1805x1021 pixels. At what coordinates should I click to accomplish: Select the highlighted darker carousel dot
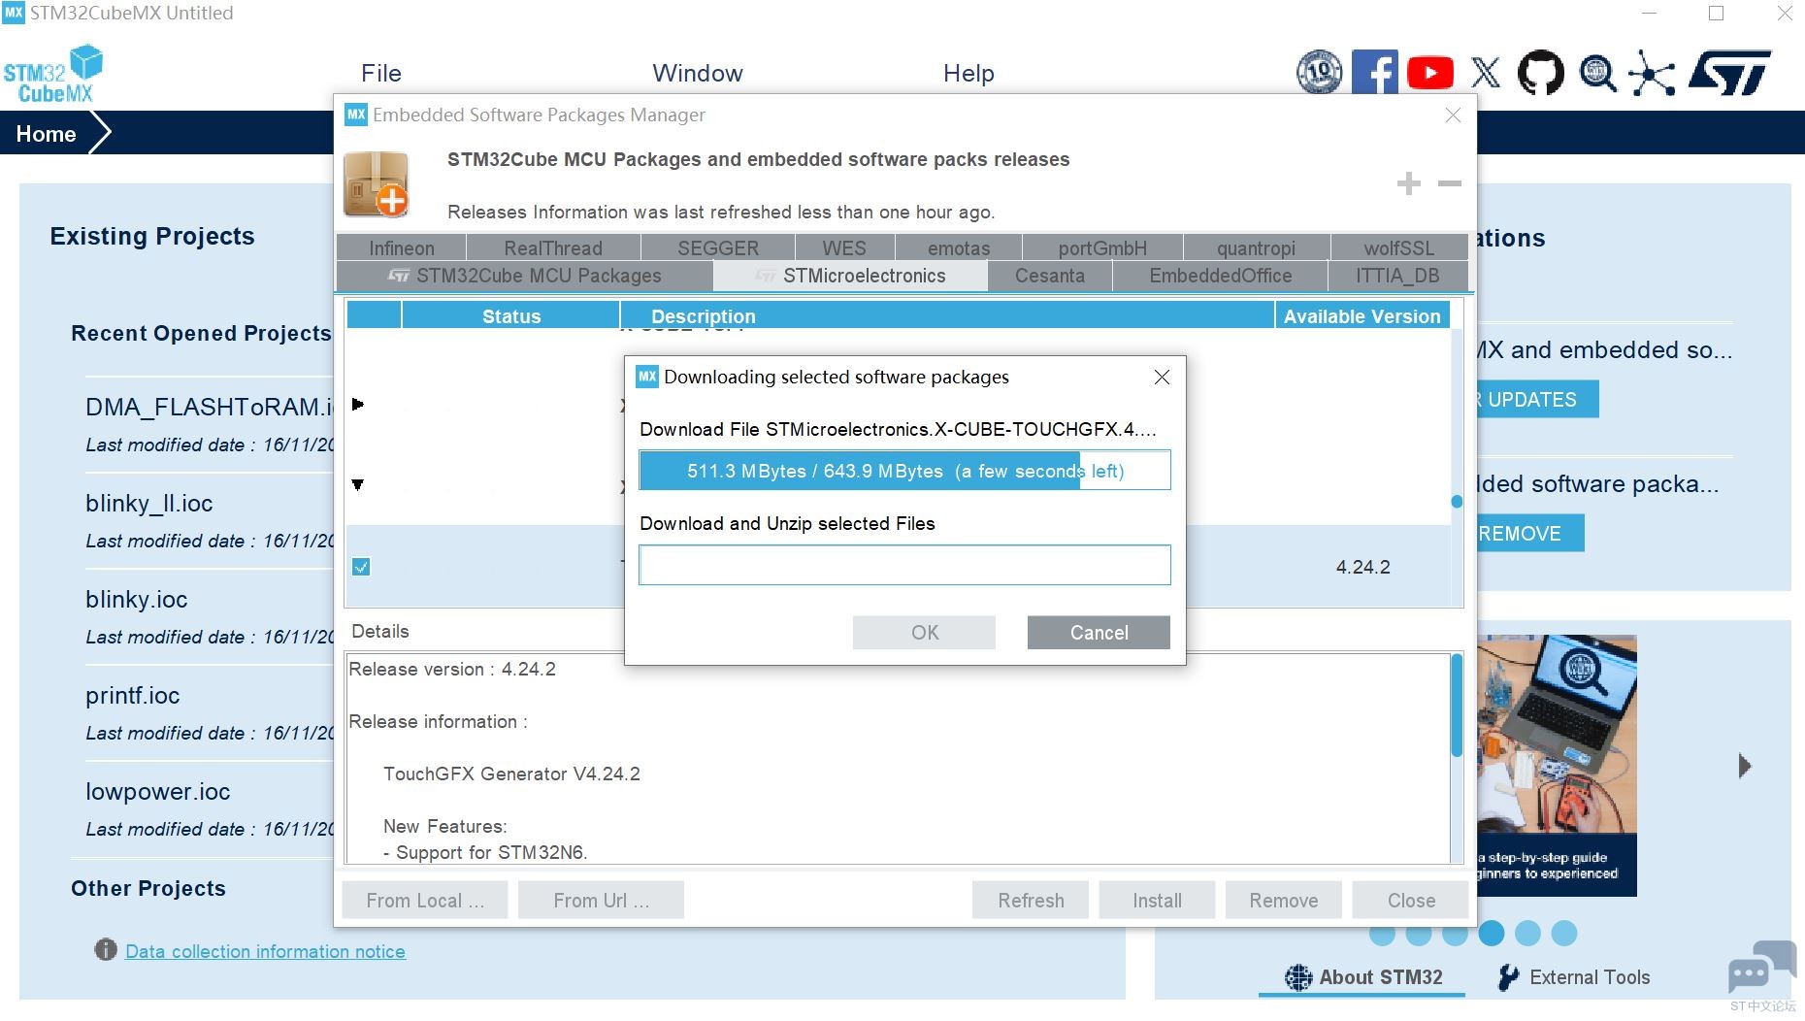(x=1492, y=933)
